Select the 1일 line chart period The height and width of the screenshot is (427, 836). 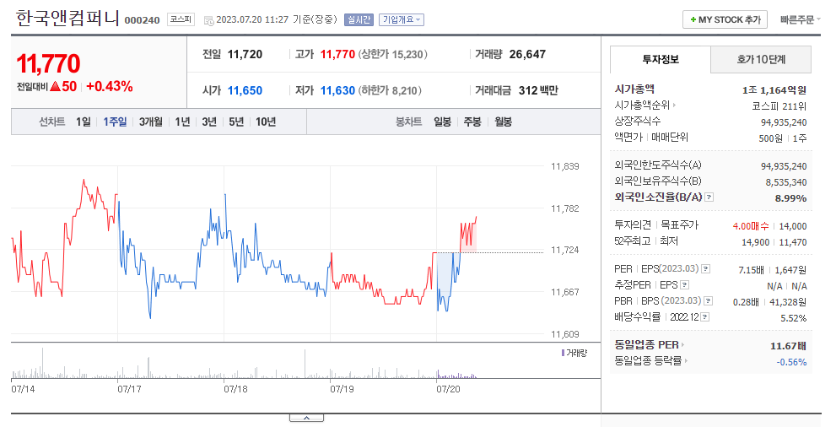(84, 122)
